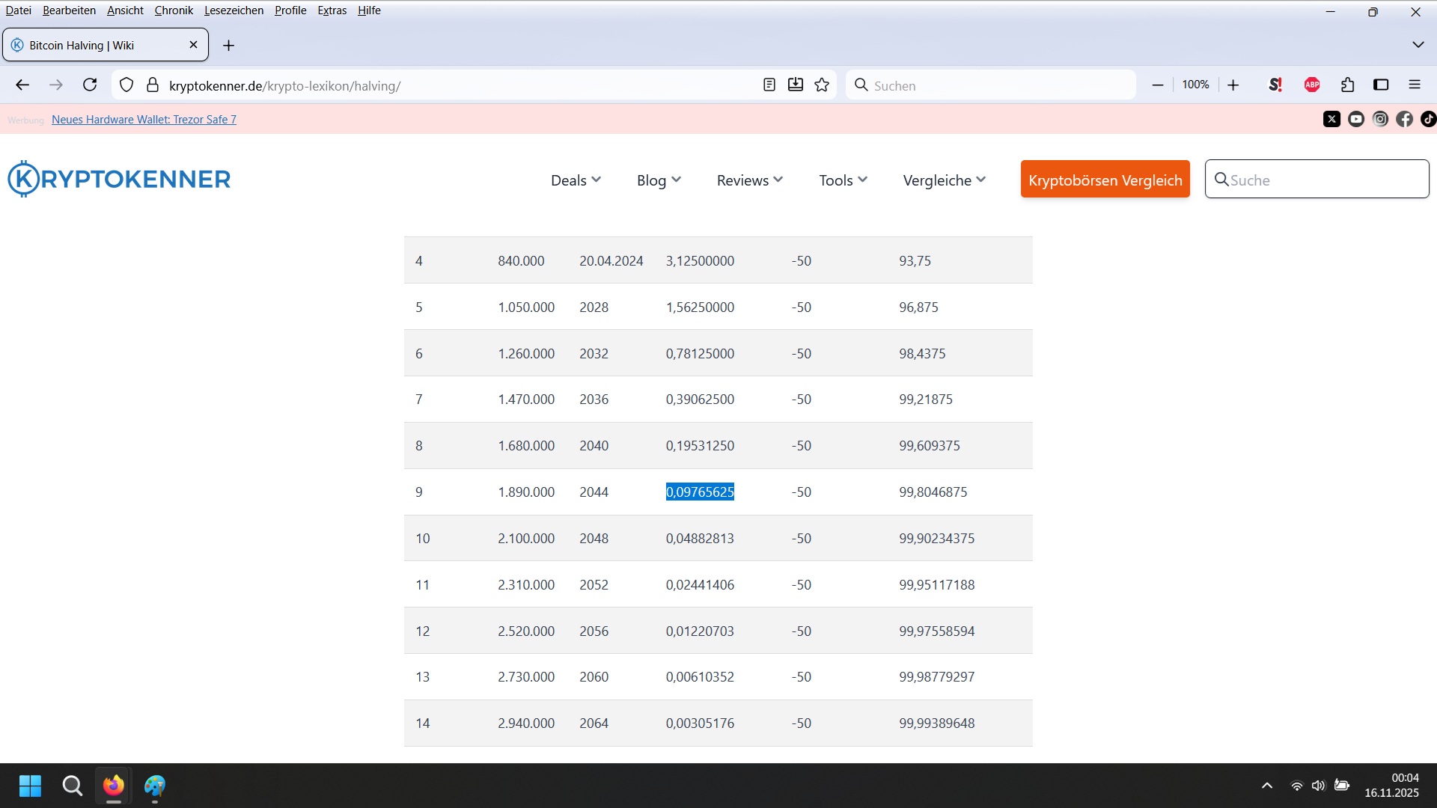
Task: Expand the Vergleiche dropdown menu
Action: coord(944,180)
